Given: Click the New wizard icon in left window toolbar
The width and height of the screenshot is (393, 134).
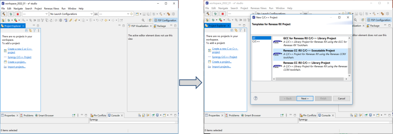Looking at the screenshot, I should coord(137,14).
